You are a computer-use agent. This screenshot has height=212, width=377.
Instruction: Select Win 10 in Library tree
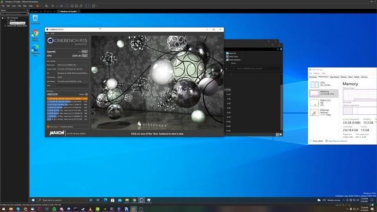click(12, 21)
